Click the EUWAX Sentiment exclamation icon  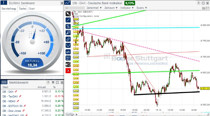pos(4,3)
